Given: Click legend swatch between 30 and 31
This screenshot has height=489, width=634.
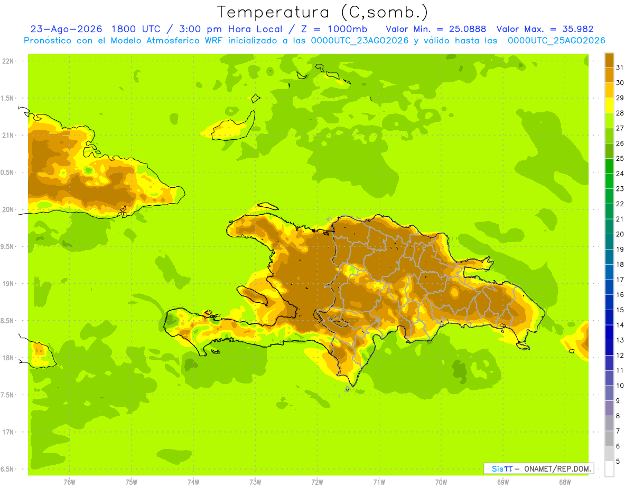Looking at the screenshot, I should [x=609, y=75].
